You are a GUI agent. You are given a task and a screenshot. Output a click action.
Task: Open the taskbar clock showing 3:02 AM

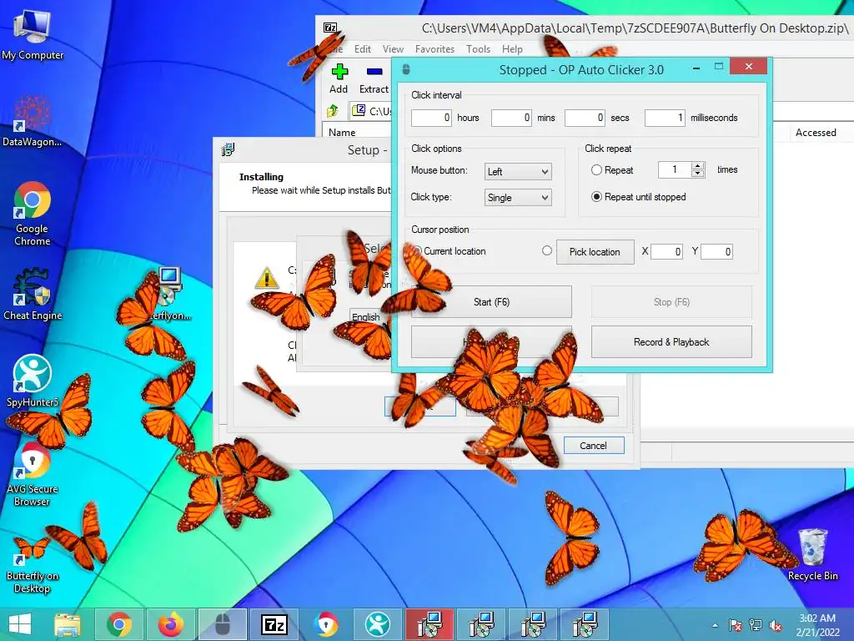(817, 625)
